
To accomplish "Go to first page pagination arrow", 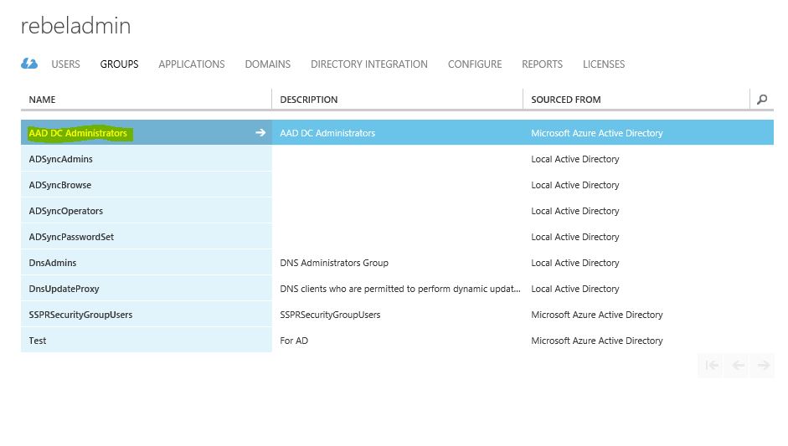I will (x=711, y=365).
